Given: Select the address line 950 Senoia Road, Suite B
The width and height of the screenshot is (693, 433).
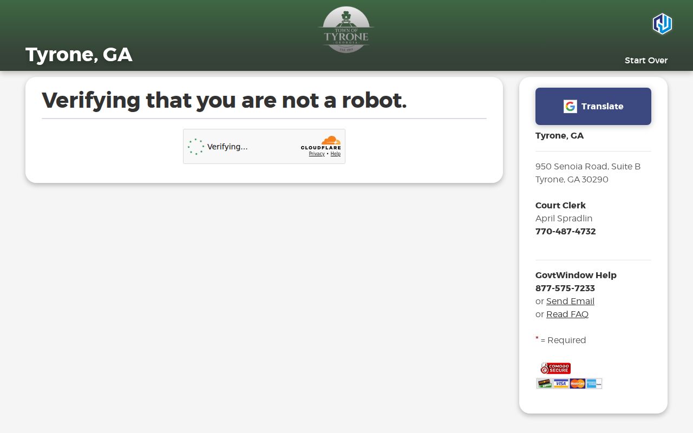Looking at the screenshot, I should coord(588,166).
